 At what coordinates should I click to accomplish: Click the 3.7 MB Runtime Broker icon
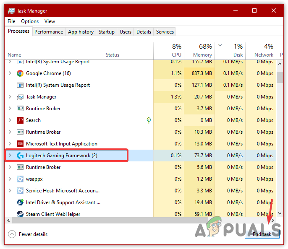tap(20, 109)
